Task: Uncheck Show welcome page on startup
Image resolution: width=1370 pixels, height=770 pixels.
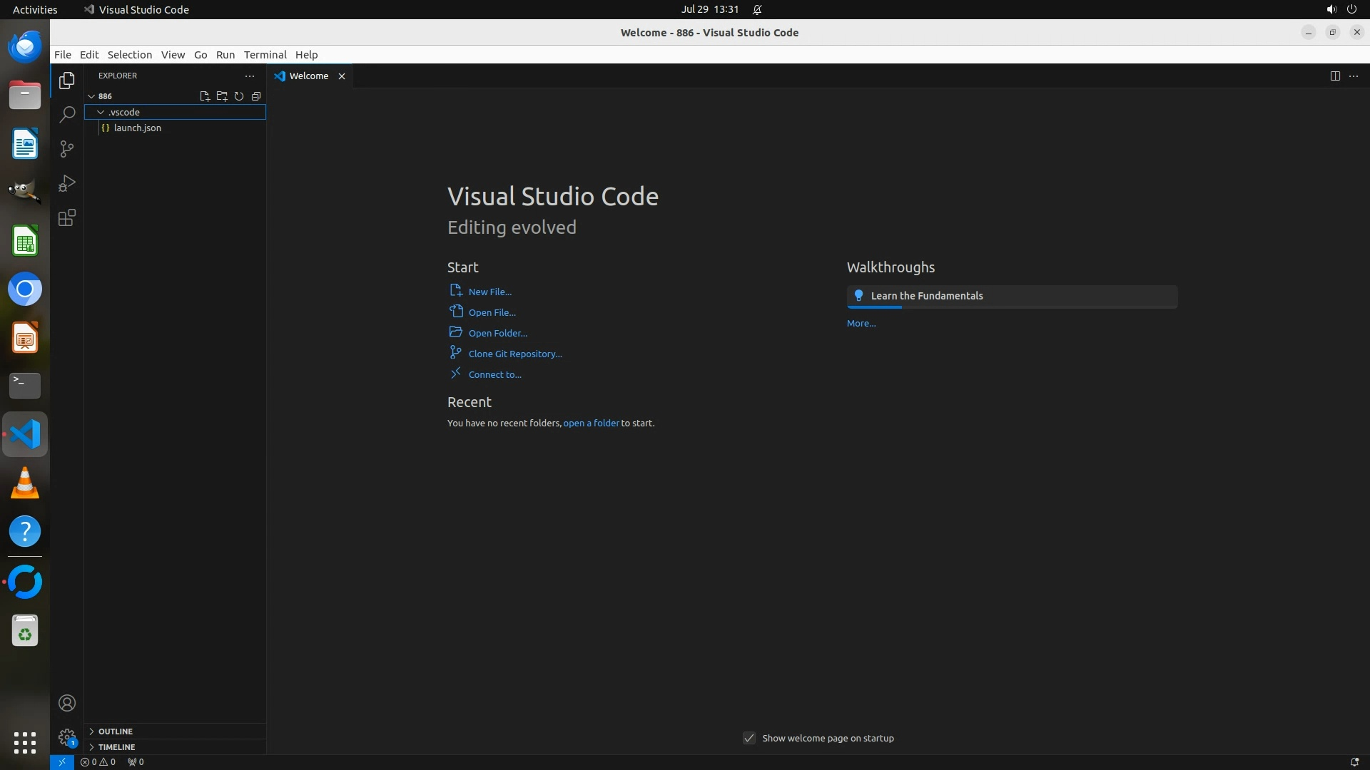Action: [749, 739]
